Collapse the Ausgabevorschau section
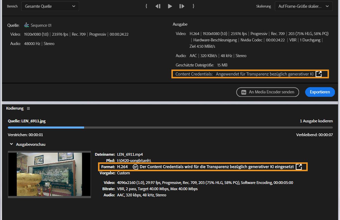 pos(11,144)
